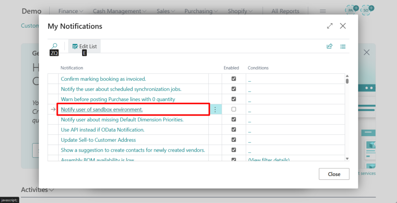Open the Update Sell-to Customer Address notification link
Screen dimensions: 397x203
pos(98,140)
